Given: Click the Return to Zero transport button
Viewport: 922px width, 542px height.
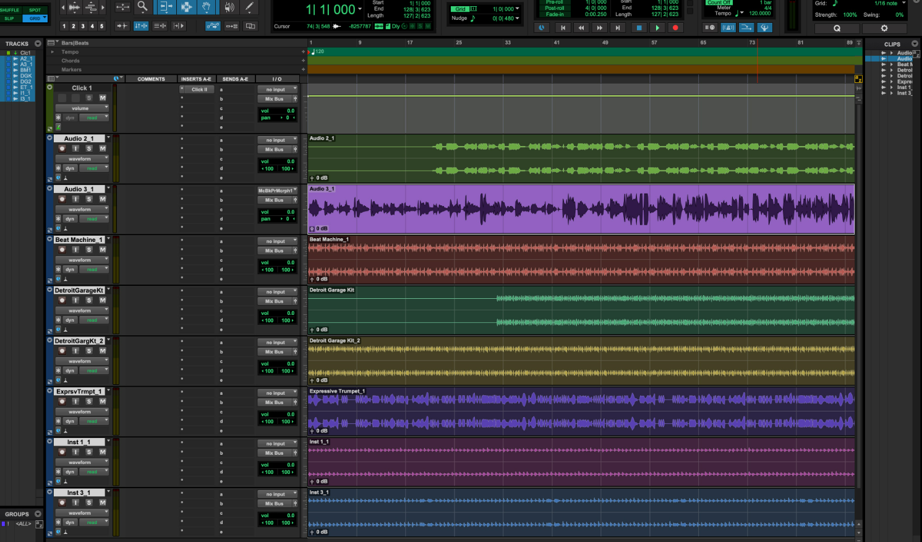Looking at the screenshot, I should (563, 28).
